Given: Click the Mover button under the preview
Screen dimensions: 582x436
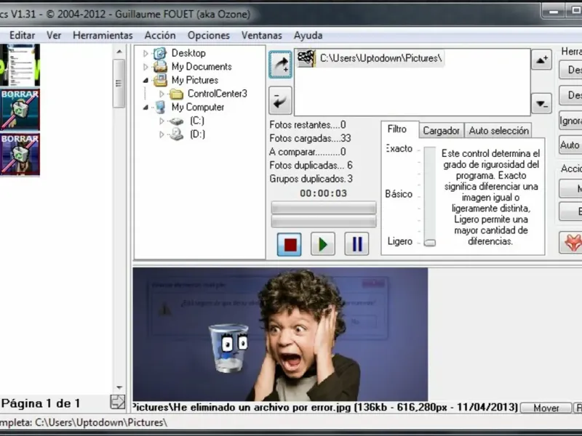Looking at the screenshot, I should [546, 408].
